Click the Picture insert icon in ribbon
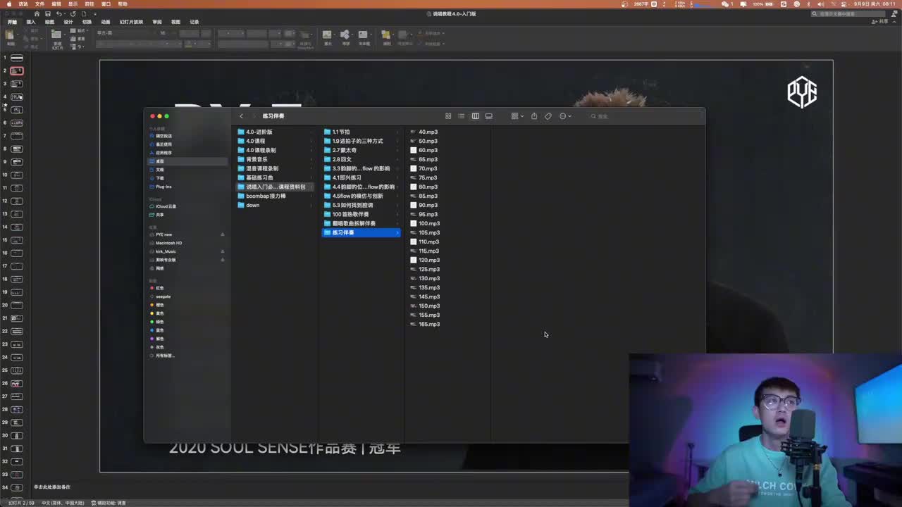Viewport: 902px width, 507px height. [328, 35]
